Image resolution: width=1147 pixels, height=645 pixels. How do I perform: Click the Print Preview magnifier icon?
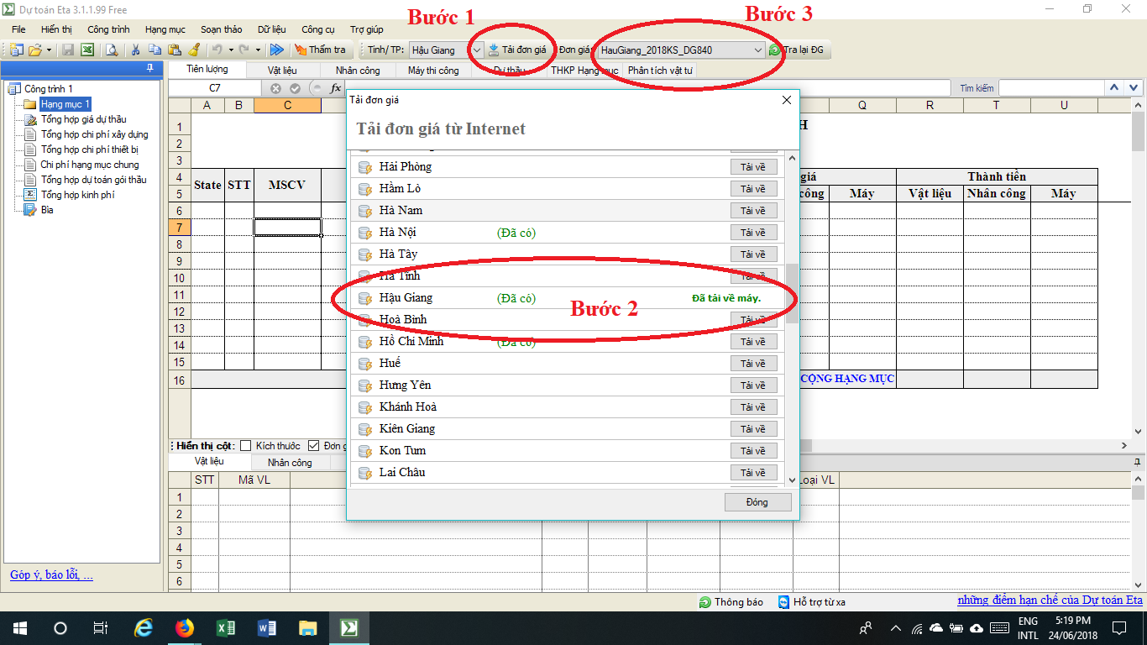[x=111, y=50]
